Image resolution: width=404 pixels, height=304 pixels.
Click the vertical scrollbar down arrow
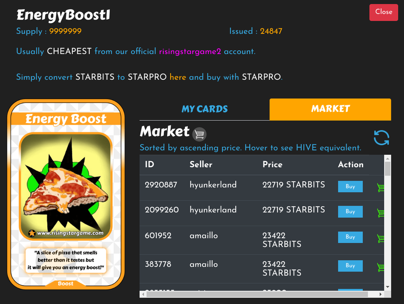388,287
